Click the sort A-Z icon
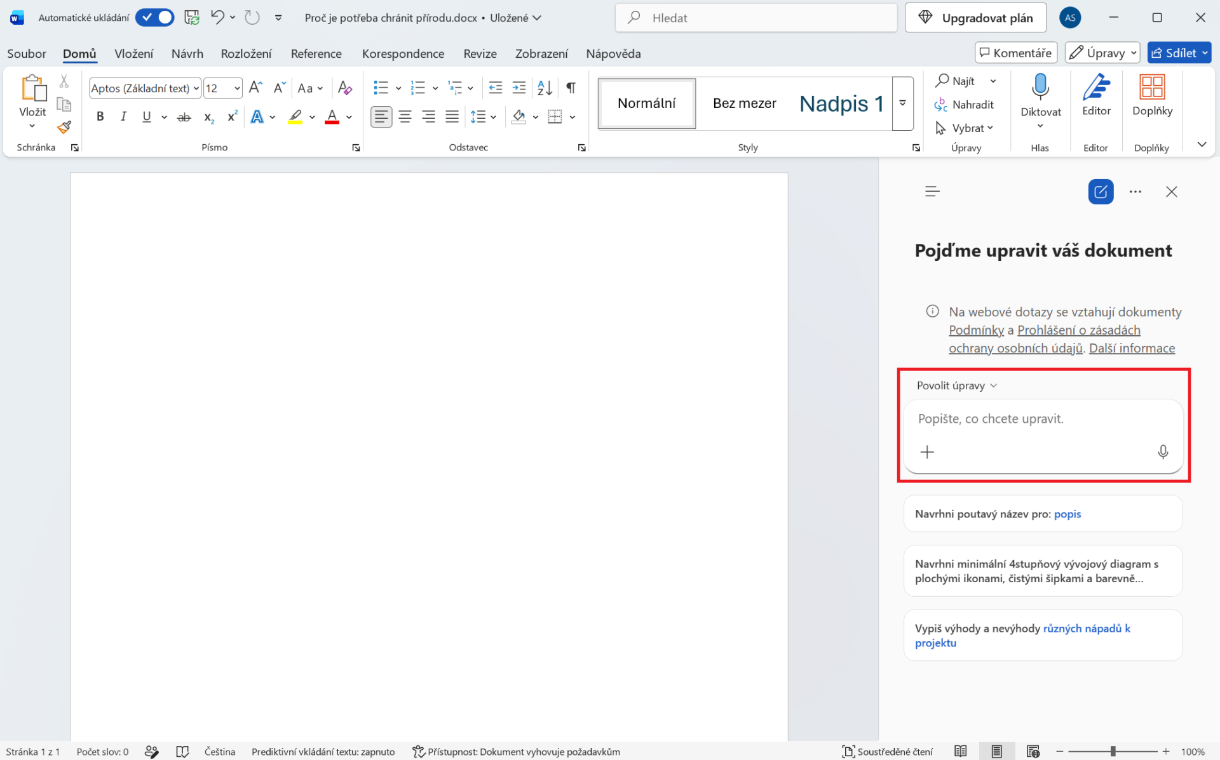The width and height of the screenshot is (1220, 760). tap(545, 88)
